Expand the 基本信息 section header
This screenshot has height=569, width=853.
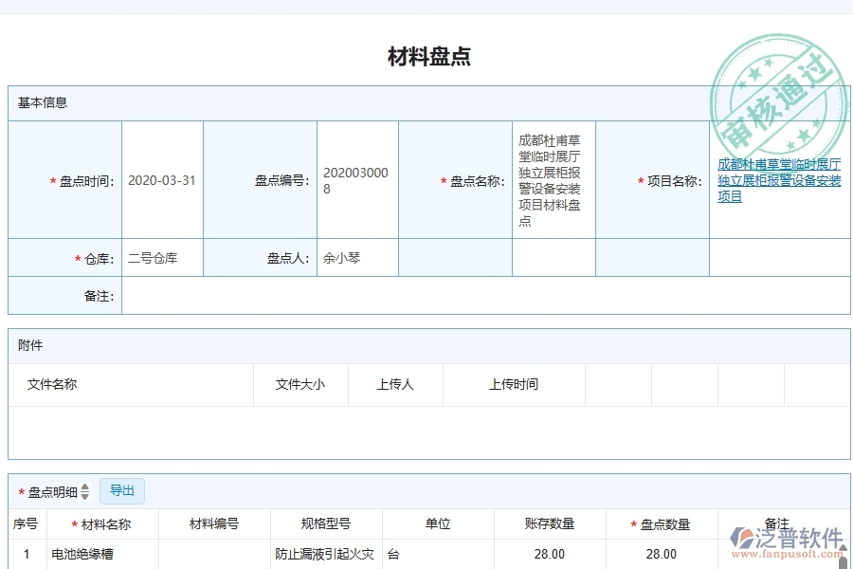[x=42, y=102]
